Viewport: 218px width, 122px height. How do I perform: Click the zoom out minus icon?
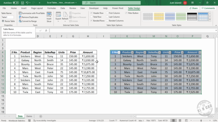(x=191, y=121)
